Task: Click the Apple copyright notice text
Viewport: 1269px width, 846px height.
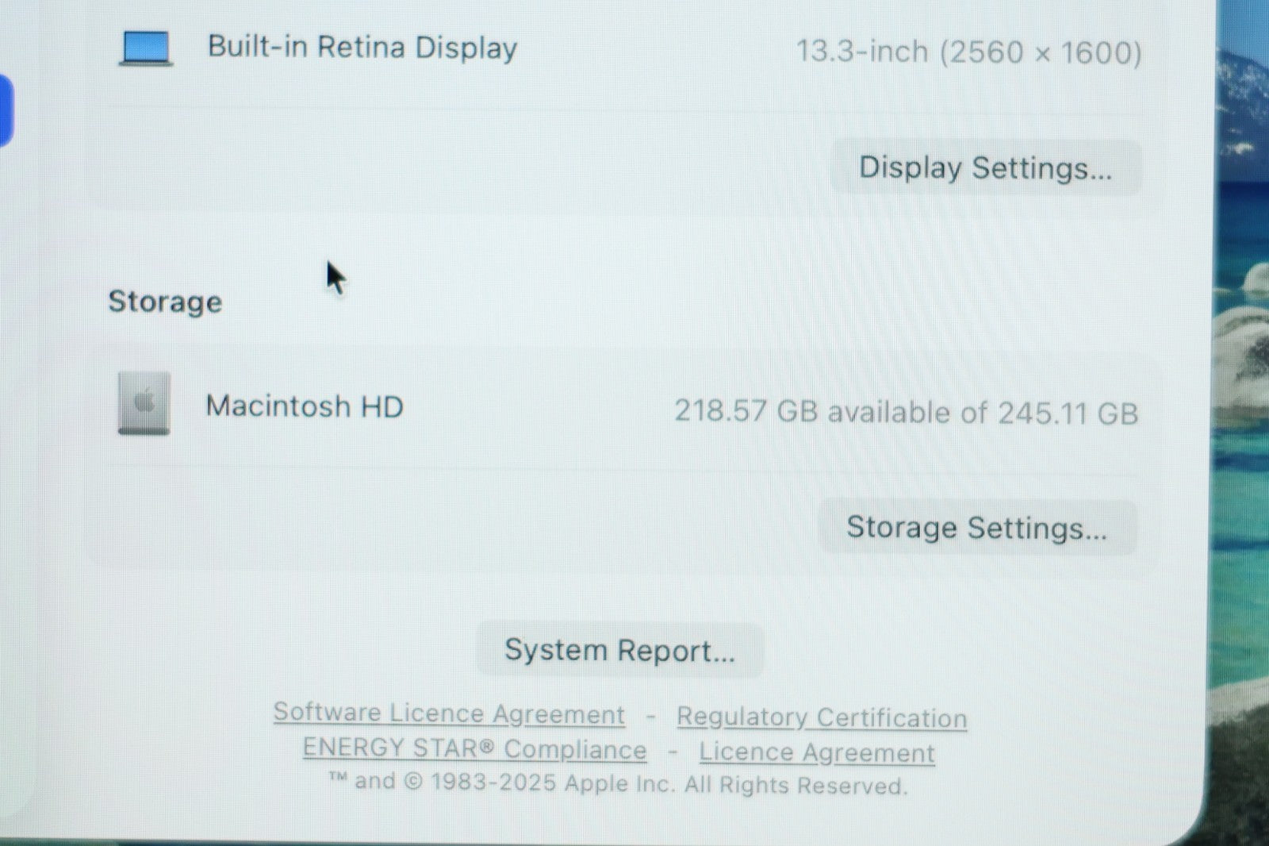Action: click(619, 784)
